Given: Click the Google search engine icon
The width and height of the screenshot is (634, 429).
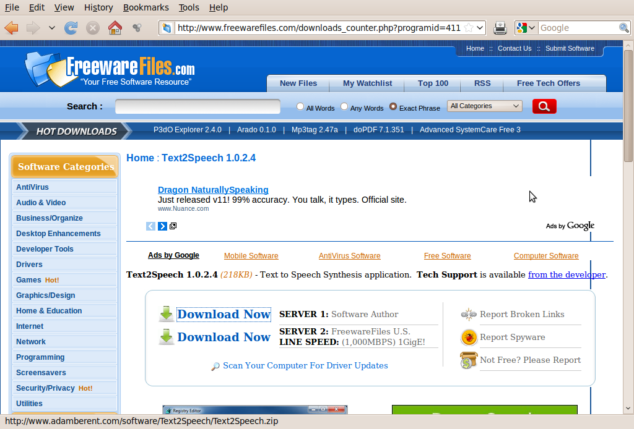Looking at the screenshot, I should point(521,28).
